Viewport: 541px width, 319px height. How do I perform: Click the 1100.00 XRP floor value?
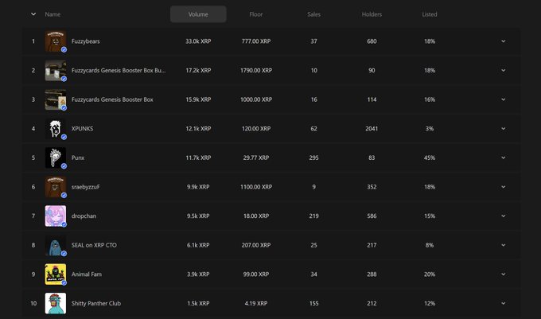click(x=256, y=187)
